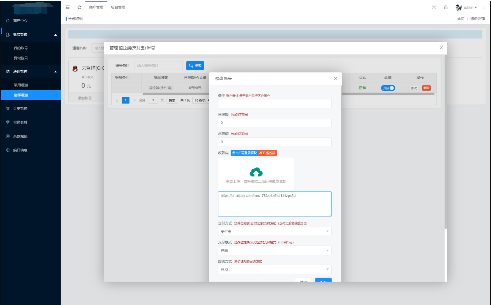This screenshot has height=305, width=491.
Task: Switch to the 后台管理 tab
Action: [x=118, y=7]
